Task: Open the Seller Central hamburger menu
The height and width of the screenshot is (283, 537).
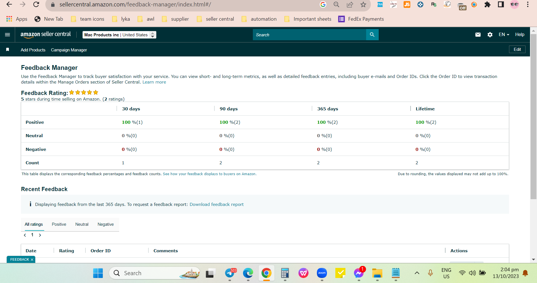Action: (8, 35)
